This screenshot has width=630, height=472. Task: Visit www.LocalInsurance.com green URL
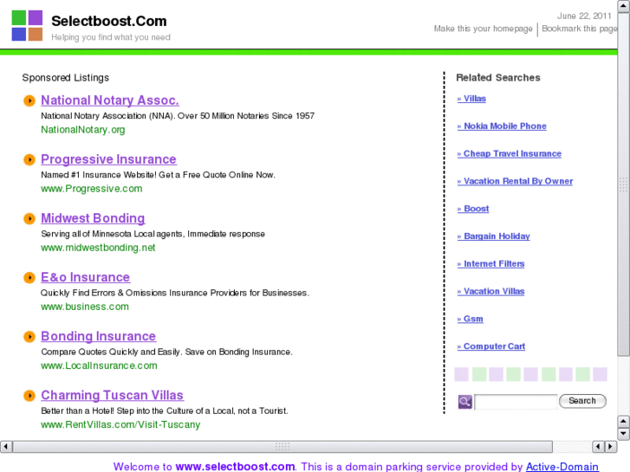click(x=99, y=366)
